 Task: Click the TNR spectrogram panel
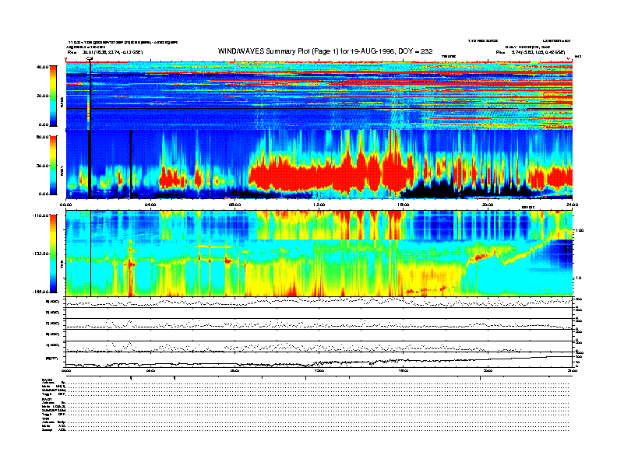(x=319, y=254)
